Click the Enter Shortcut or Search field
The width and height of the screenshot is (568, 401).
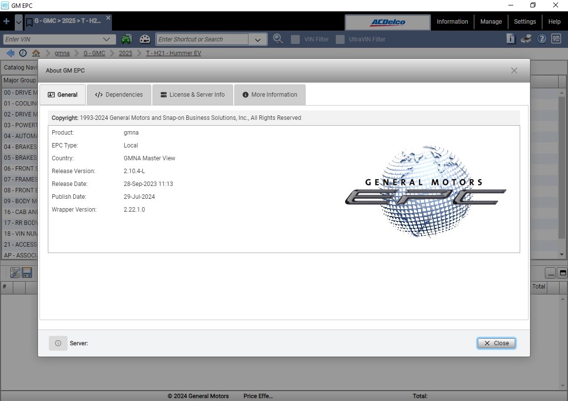[202, 39]
